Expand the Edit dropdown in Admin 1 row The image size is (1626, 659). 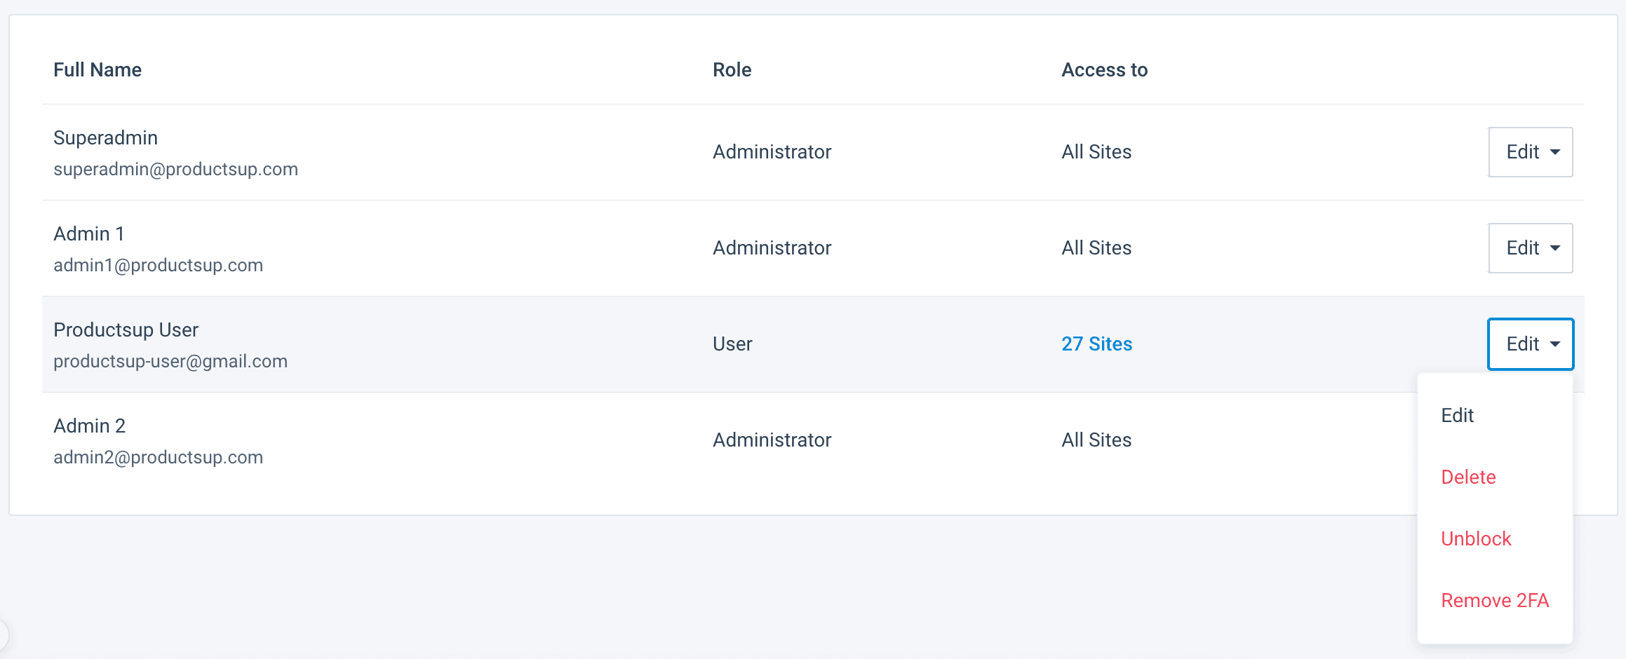pyautogui.click(x=1530, y=248)
